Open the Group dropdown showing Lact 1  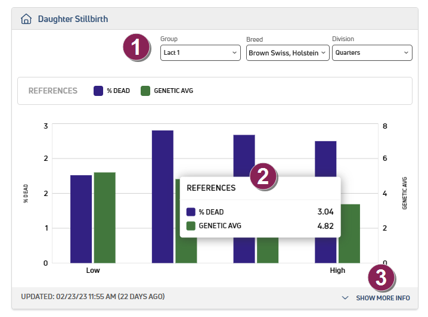200,53
